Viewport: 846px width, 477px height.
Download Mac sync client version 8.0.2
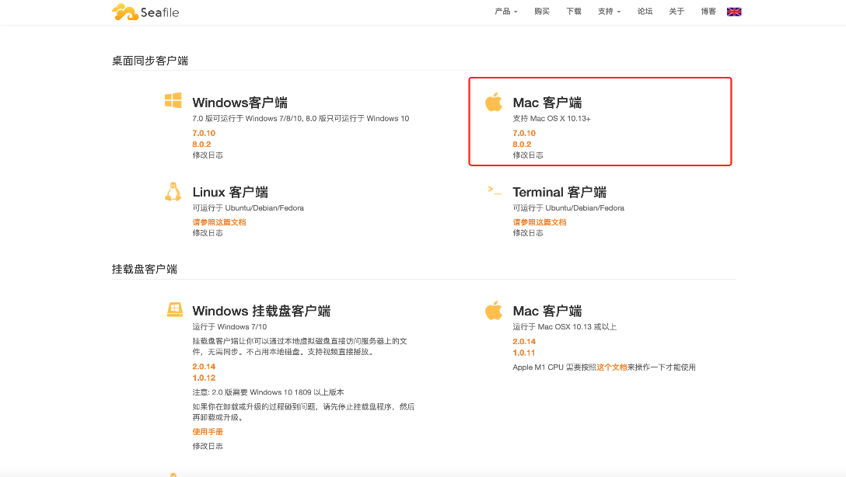click(522, 144)
